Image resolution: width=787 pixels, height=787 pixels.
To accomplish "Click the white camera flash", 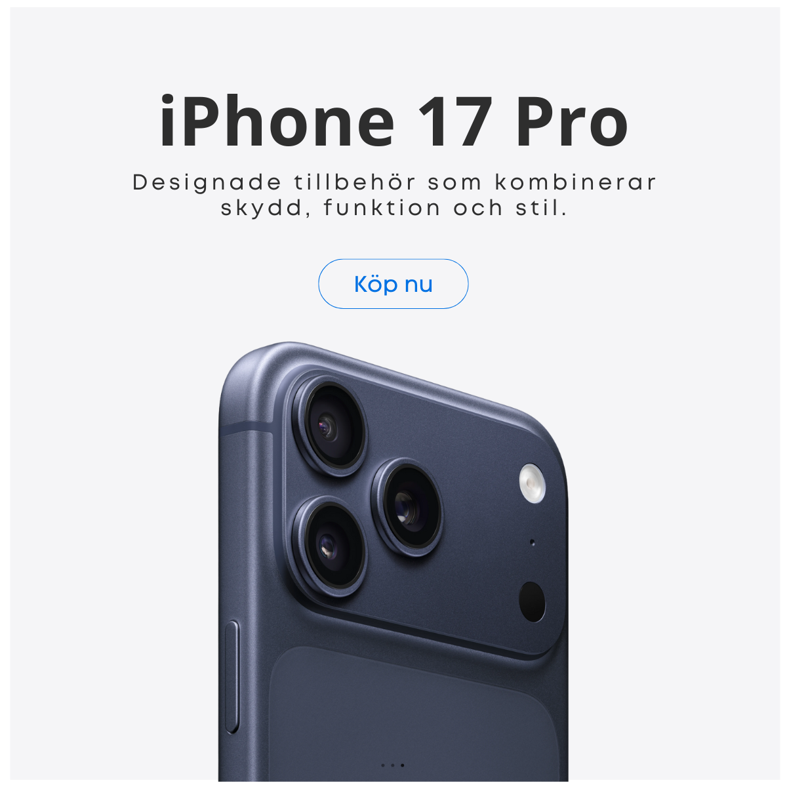I will (x=533, y=484).
